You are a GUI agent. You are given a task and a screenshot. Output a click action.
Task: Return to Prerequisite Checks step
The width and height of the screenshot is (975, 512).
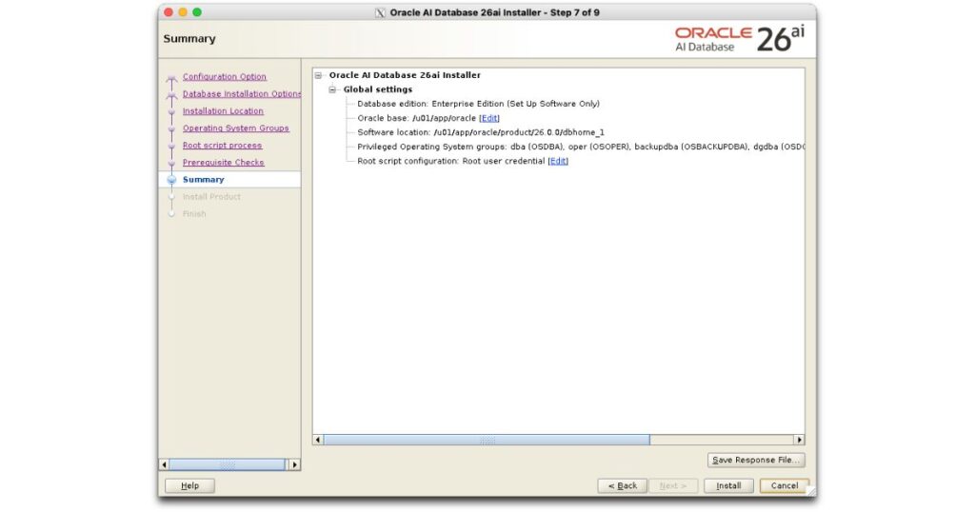223,162
